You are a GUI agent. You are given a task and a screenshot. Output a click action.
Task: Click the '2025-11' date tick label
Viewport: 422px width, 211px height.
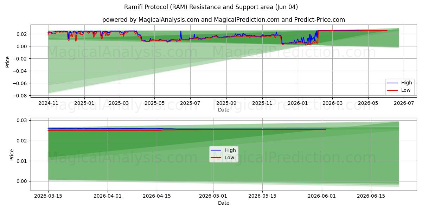[262, 103]
